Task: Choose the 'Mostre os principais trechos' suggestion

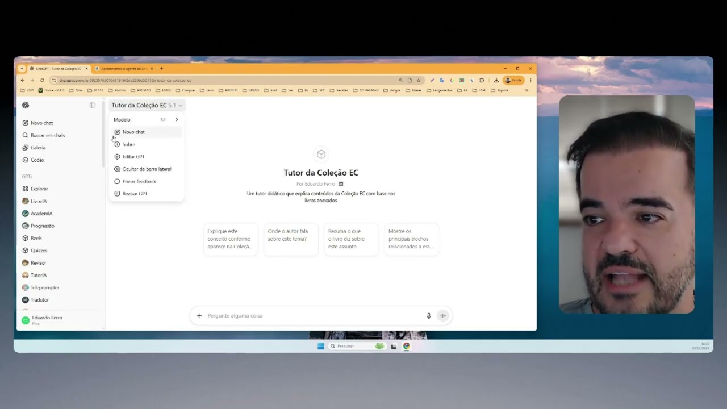Action: [x=411, y=239]
